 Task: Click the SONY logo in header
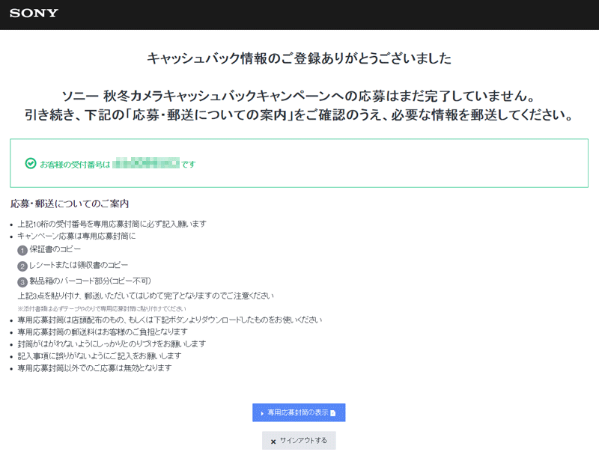pos(34,13)
